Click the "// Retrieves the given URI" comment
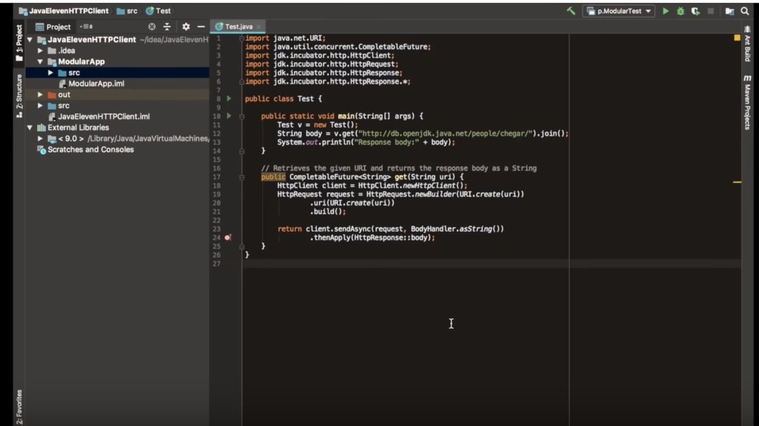 point(399,168)
